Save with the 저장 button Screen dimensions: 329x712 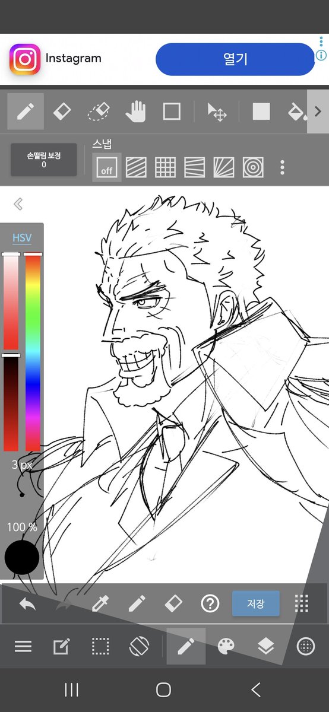(255, 604)
